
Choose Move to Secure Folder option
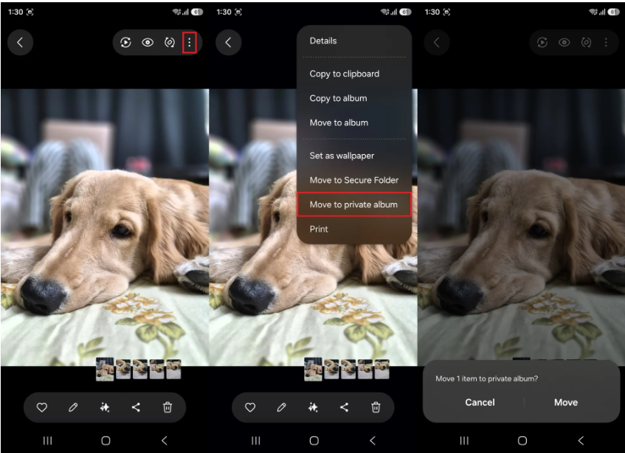point(353,180)
